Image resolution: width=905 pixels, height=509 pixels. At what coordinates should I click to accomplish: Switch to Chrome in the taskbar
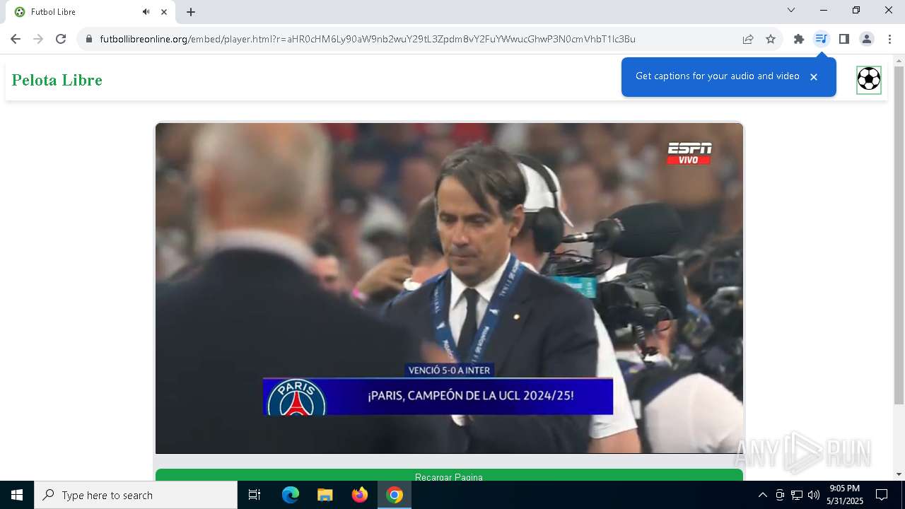click(395, 495)
